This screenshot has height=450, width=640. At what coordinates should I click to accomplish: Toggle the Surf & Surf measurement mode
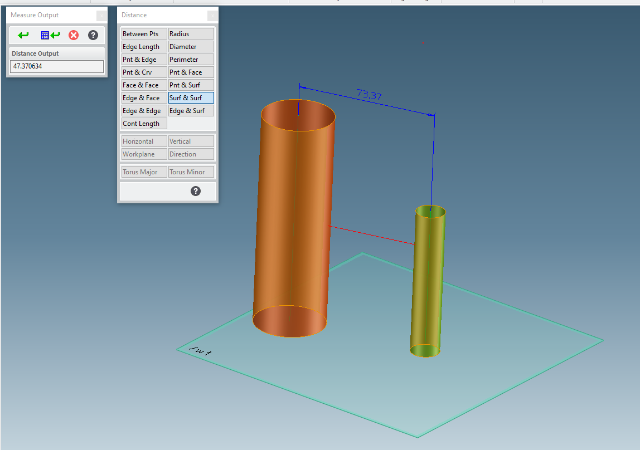(191, 97)
